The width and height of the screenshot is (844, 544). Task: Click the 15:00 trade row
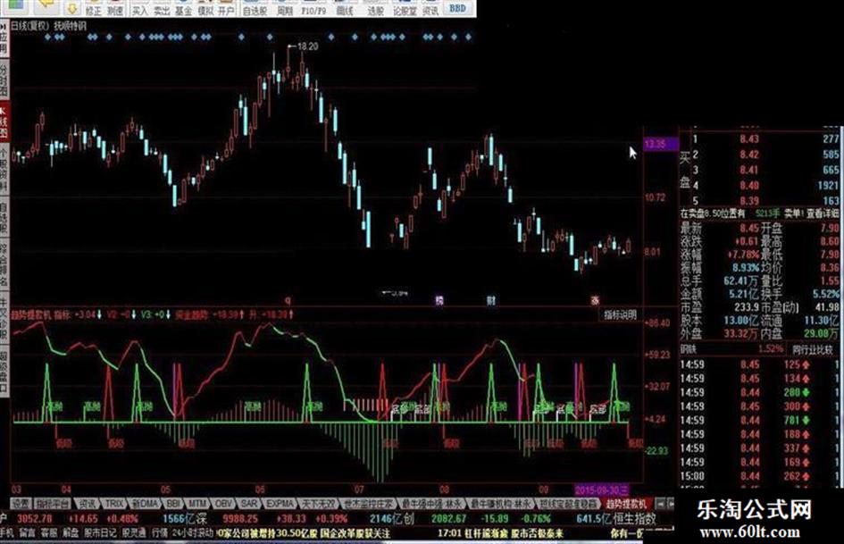click(759, 476)
